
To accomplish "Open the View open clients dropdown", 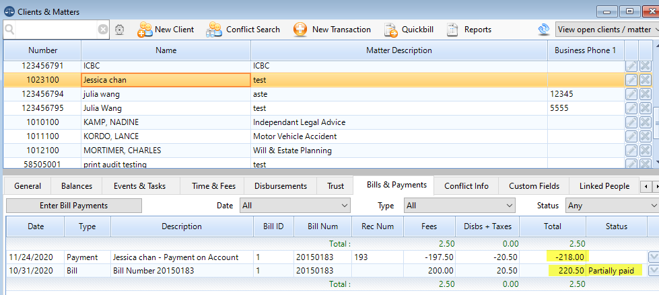I will (x=607, y=30).
